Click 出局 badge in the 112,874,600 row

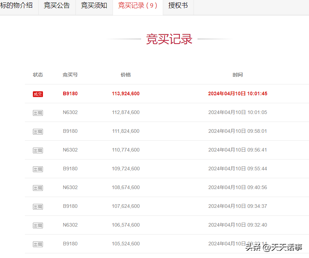[38, 113]
